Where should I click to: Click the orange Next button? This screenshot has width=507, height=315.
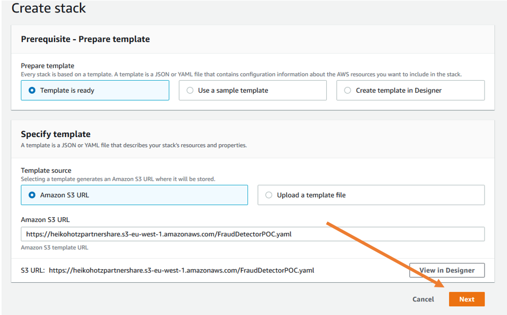pos(466,299)
